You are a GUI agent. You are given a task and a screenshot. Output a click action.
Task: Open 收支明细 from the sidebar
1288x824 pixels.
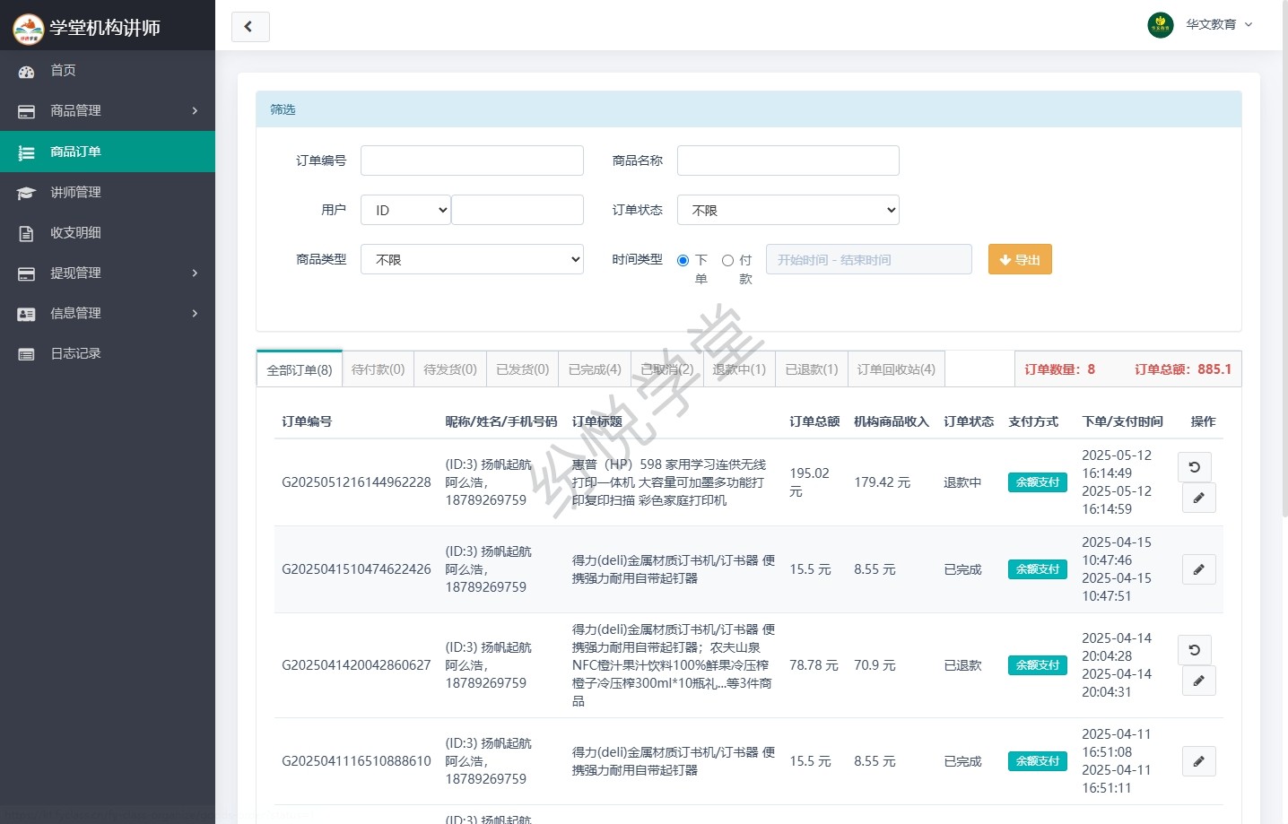75,232
